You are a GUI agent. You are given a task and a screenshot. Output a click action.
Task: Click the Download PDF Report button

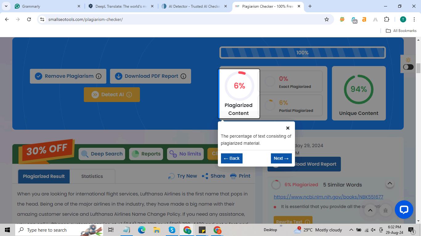click(x=150, y=76)
